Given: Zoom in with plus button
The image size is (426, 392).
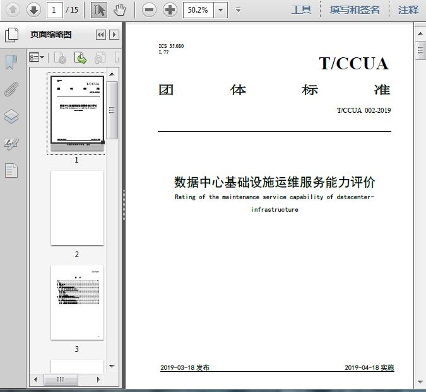Looking at the screenshot, I should tap(170, 10).
